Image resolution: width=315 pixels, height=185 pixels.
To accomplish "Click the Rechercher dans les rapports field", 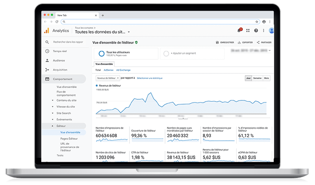I will [68, 42].
